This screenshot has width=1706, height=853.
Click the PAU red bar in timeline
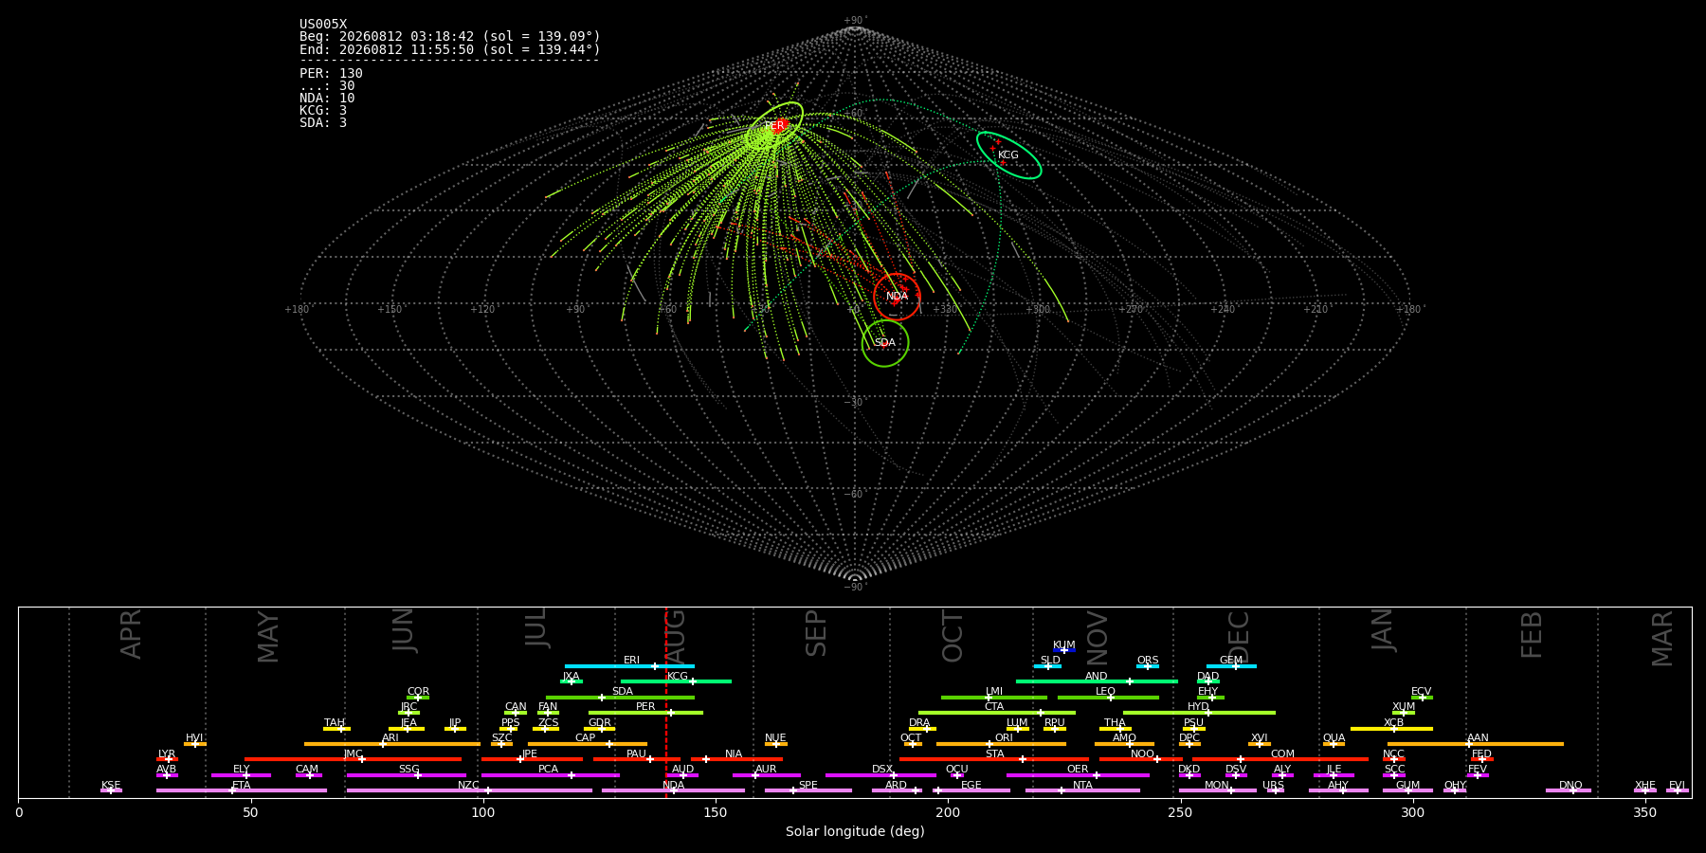pos(636,759)
